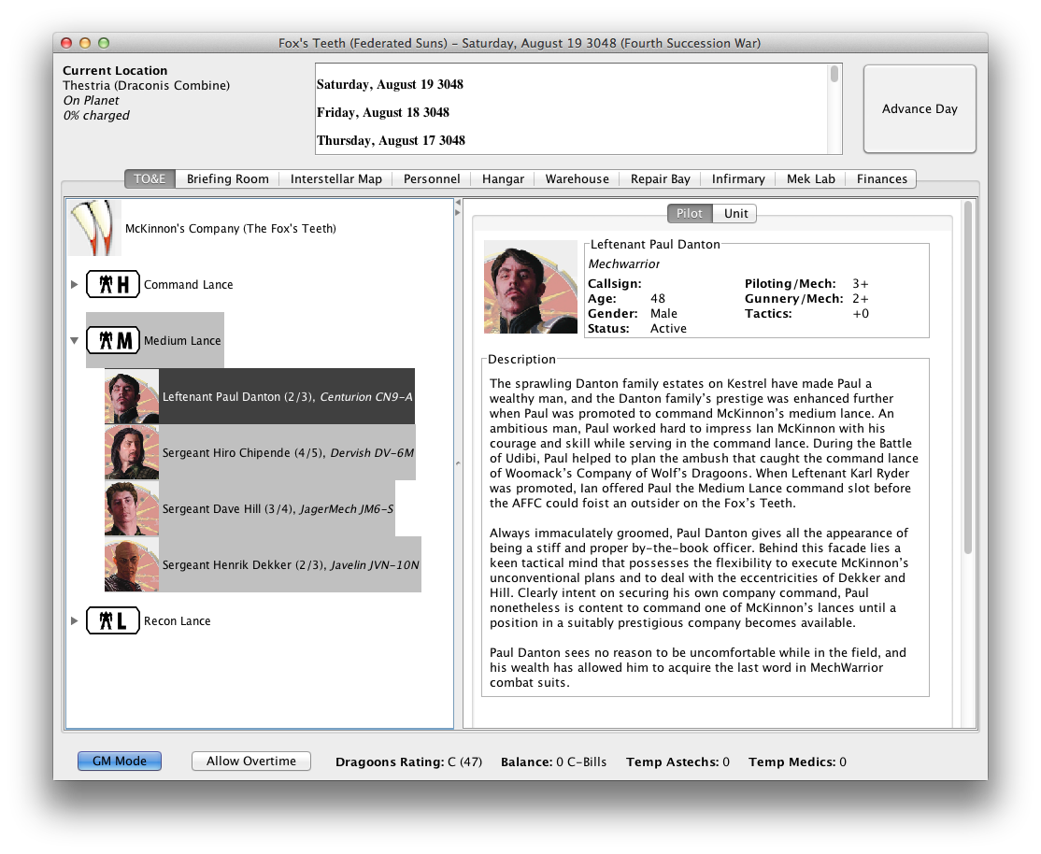Select Sergeant Dave Hill, JagerMech JM6-S row
Image resolution: width=1041 pixels, height=854 pixels.
click(x=250, y=508)
